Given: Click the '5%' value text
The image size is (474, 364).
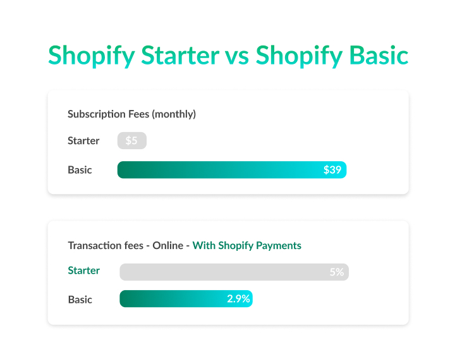Looking at the screenshot, I should pyautogui.click(x=336, y=272).
